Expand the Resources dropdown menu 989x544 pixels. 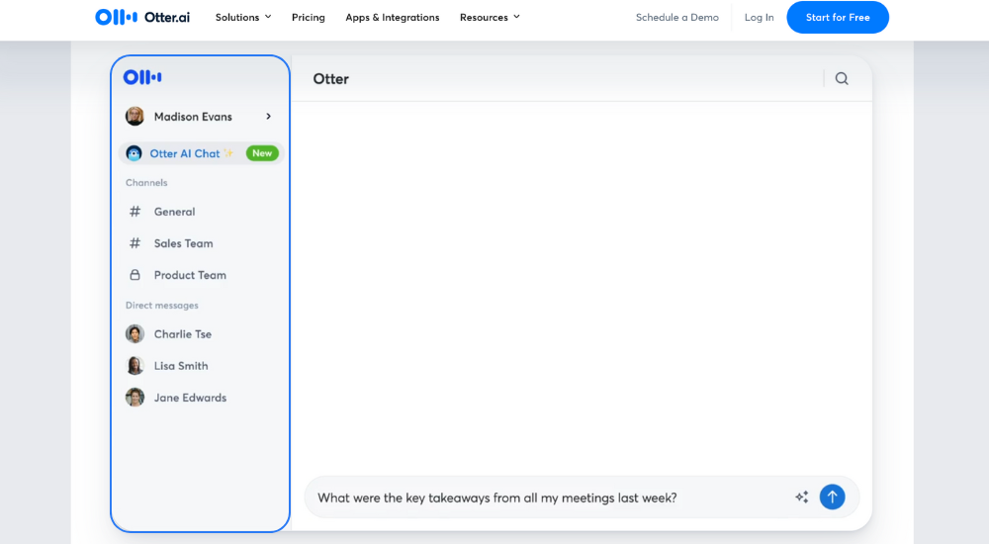tap(490, 17)
